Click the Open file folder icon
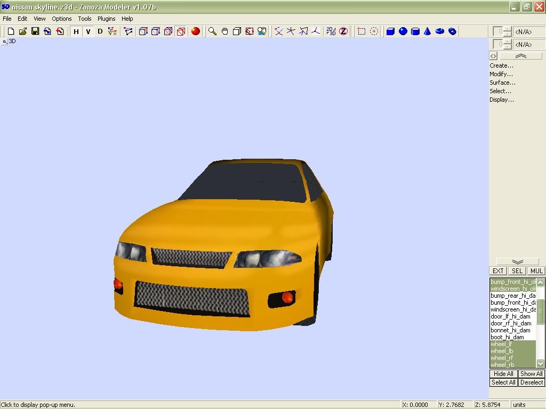The width and height of the screenshot is (546, 409). tap(23, 31)
